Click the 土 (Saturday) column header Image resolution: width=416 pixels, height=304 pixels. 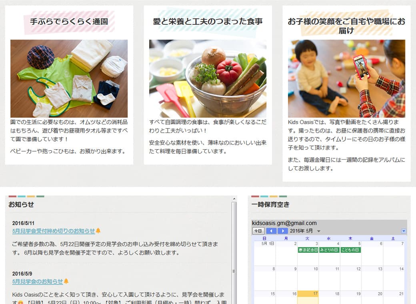coord(393,238)
